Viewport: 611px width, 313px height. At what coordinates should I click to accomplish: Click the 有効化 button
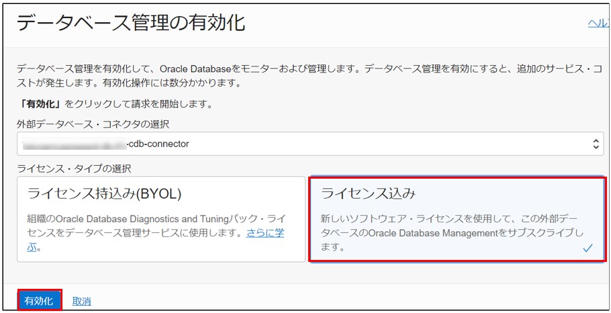click(39, 300)
